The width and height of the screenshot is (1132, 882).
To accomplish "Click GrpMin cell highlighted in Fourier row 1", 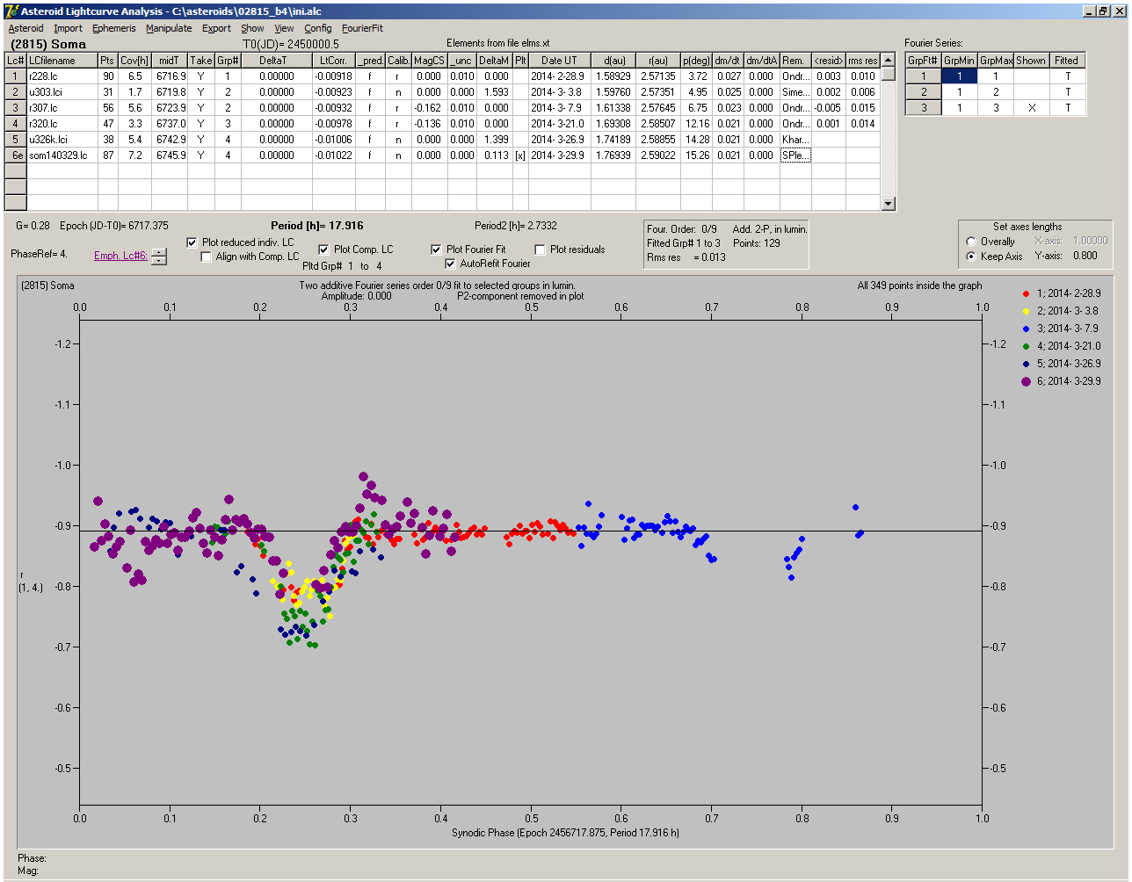I will pos(960,76).
